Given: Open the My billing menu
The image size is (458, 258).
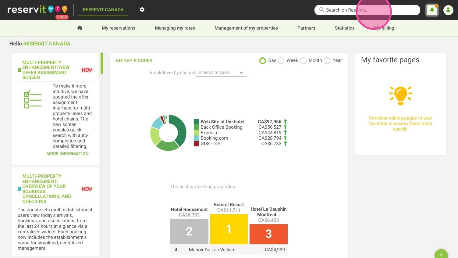Looking at the screenshot, I should tap(384, 28).
